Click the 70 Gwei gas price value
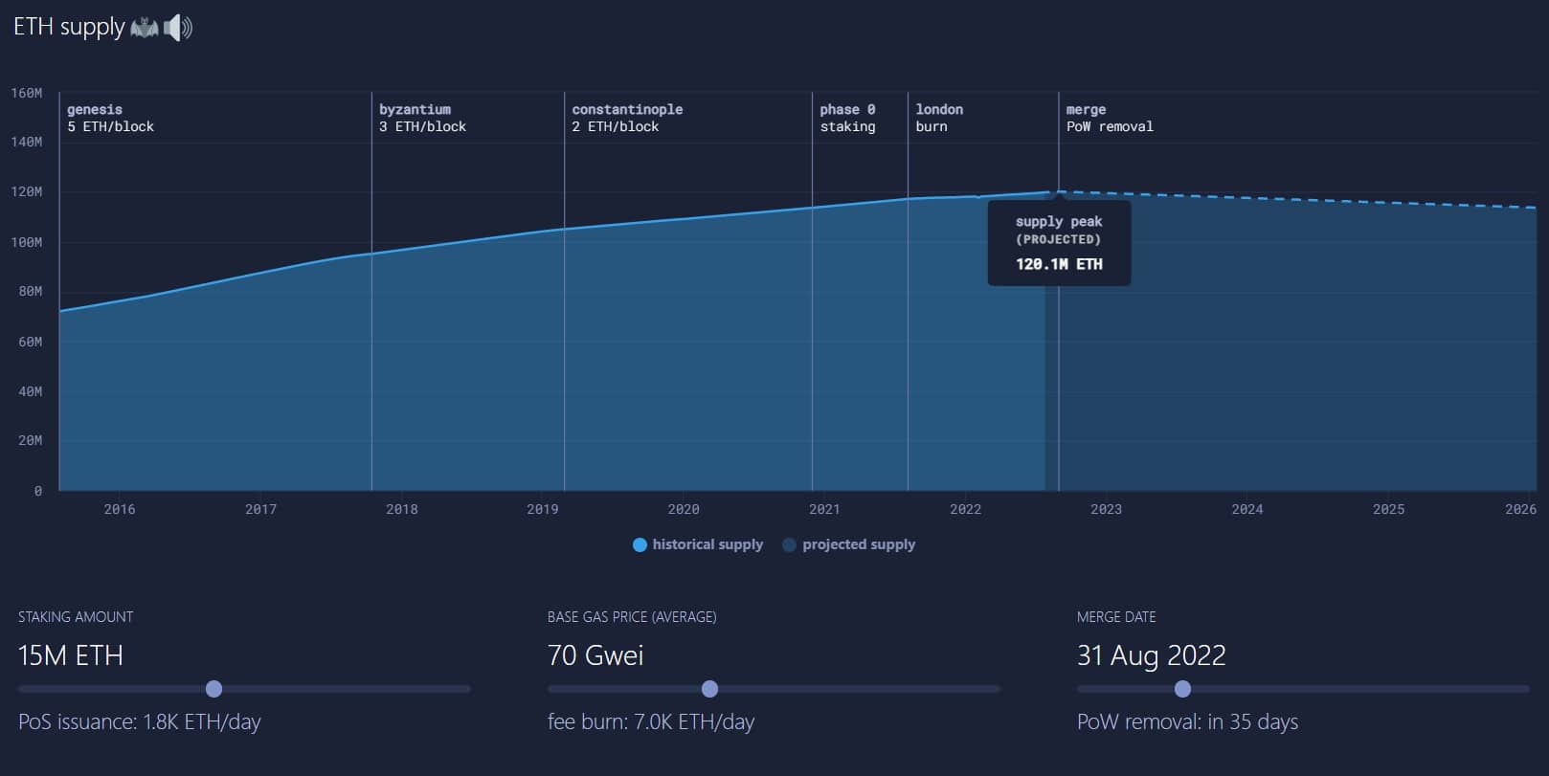 click(595, 655)
